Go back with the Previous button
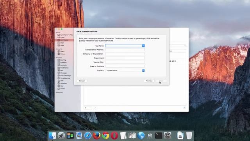 click(x=149, y=81)
